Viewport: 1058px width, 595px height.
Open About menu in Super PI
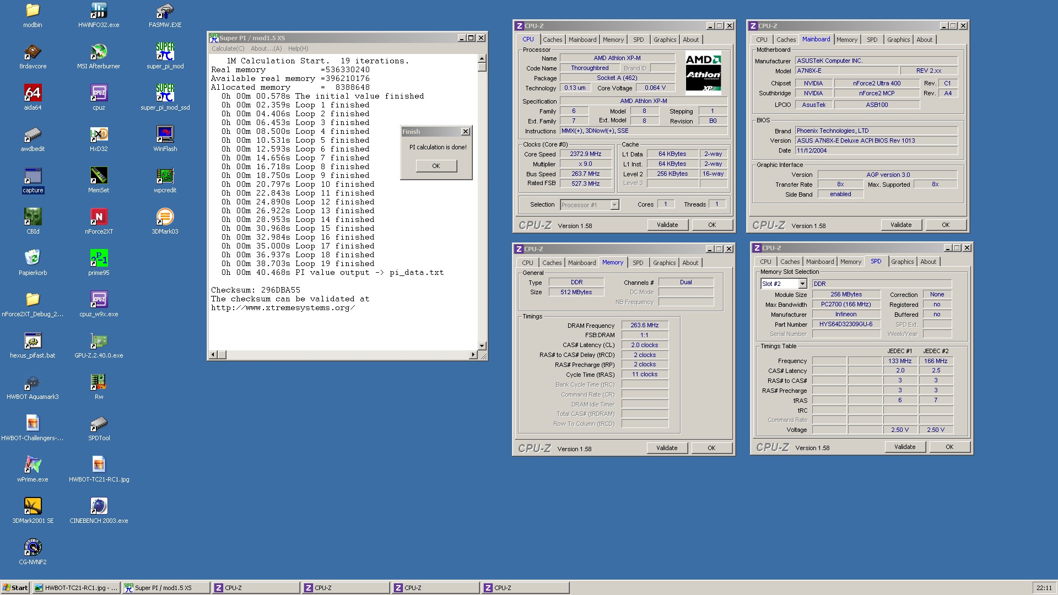tap(266, 48)
